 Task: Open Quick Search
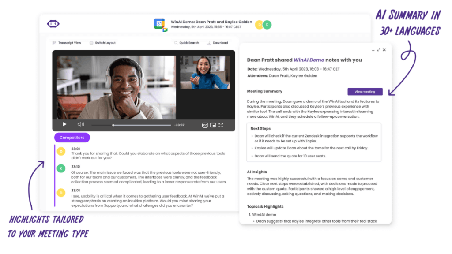pyautogui.click(x=186, y=43)
